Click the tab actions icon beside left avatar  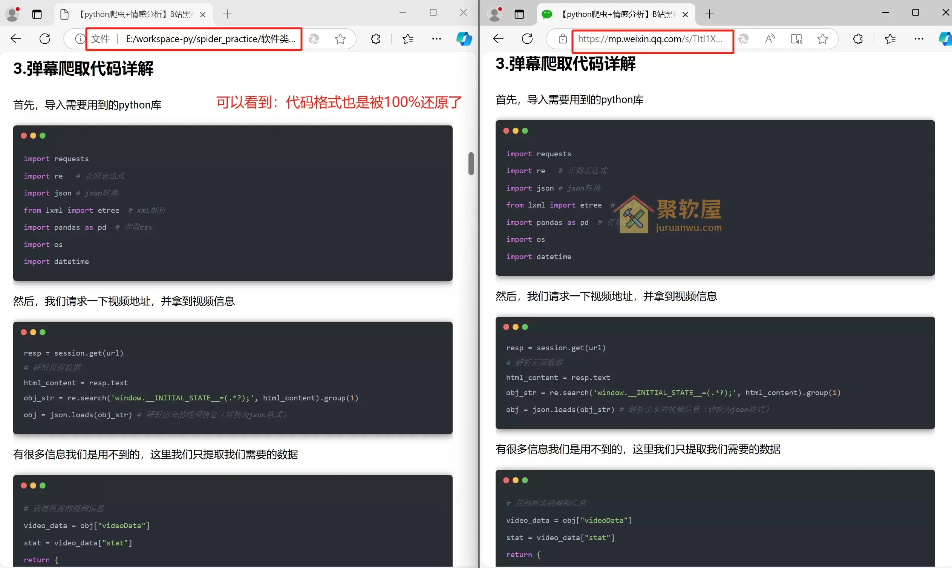[37, 14]
